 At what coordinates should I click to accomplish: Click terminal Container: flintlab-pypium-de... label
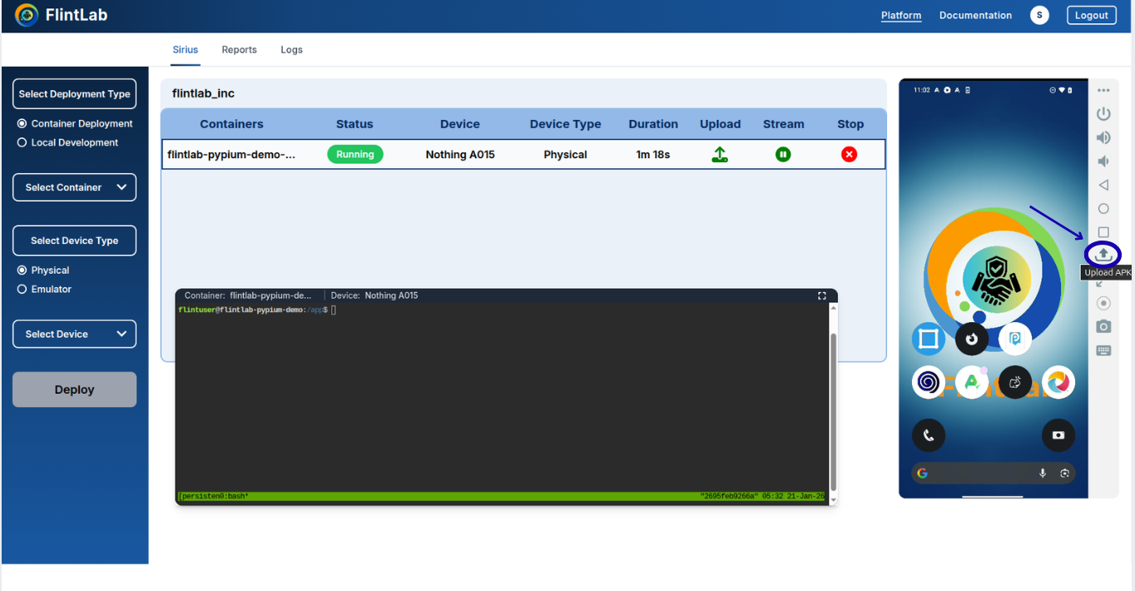click(x=248, y=295)
